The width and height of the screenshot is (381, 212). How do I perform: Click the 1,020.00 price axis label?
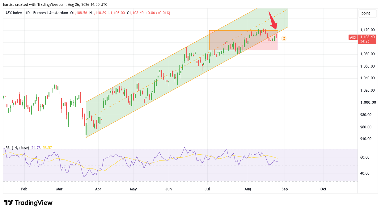pos(367,90)
